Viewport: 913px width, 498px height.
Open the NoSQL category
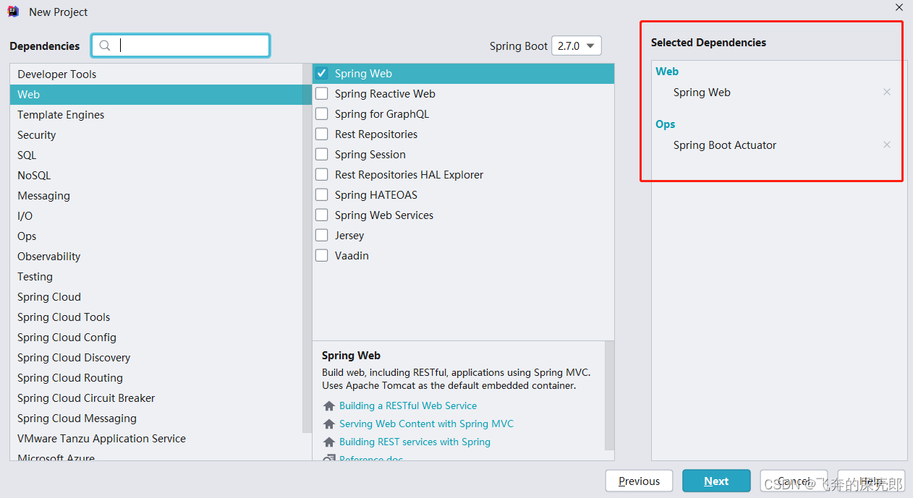[156, 176]
